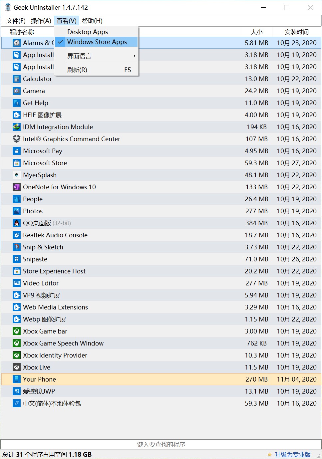
Task: Click the QQ penguin icon
Action: pyautogui.click(x=17, y=223)
